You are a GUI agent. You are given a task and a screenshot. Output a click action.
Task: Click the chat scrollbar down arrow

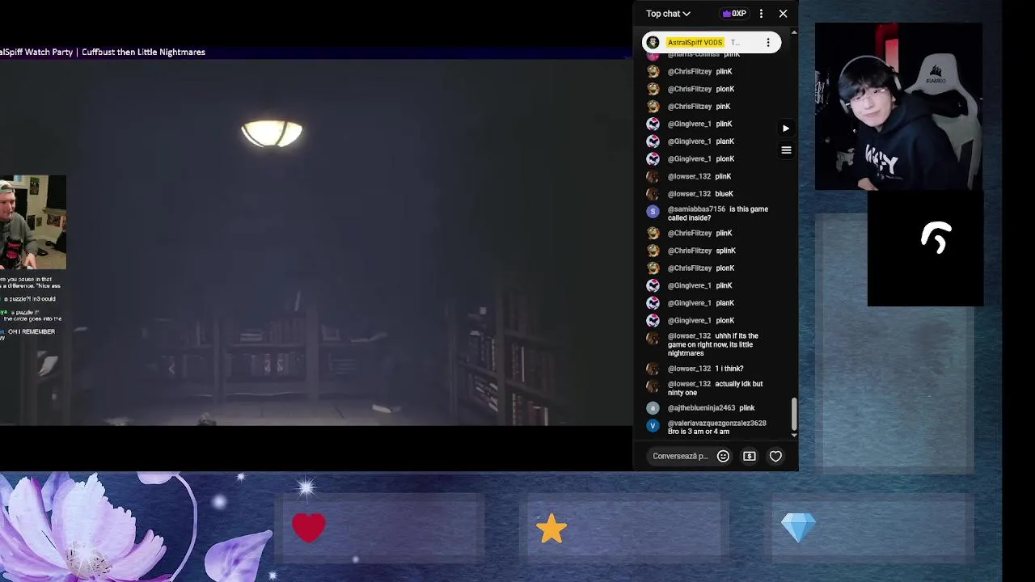(x=794, y=436)
